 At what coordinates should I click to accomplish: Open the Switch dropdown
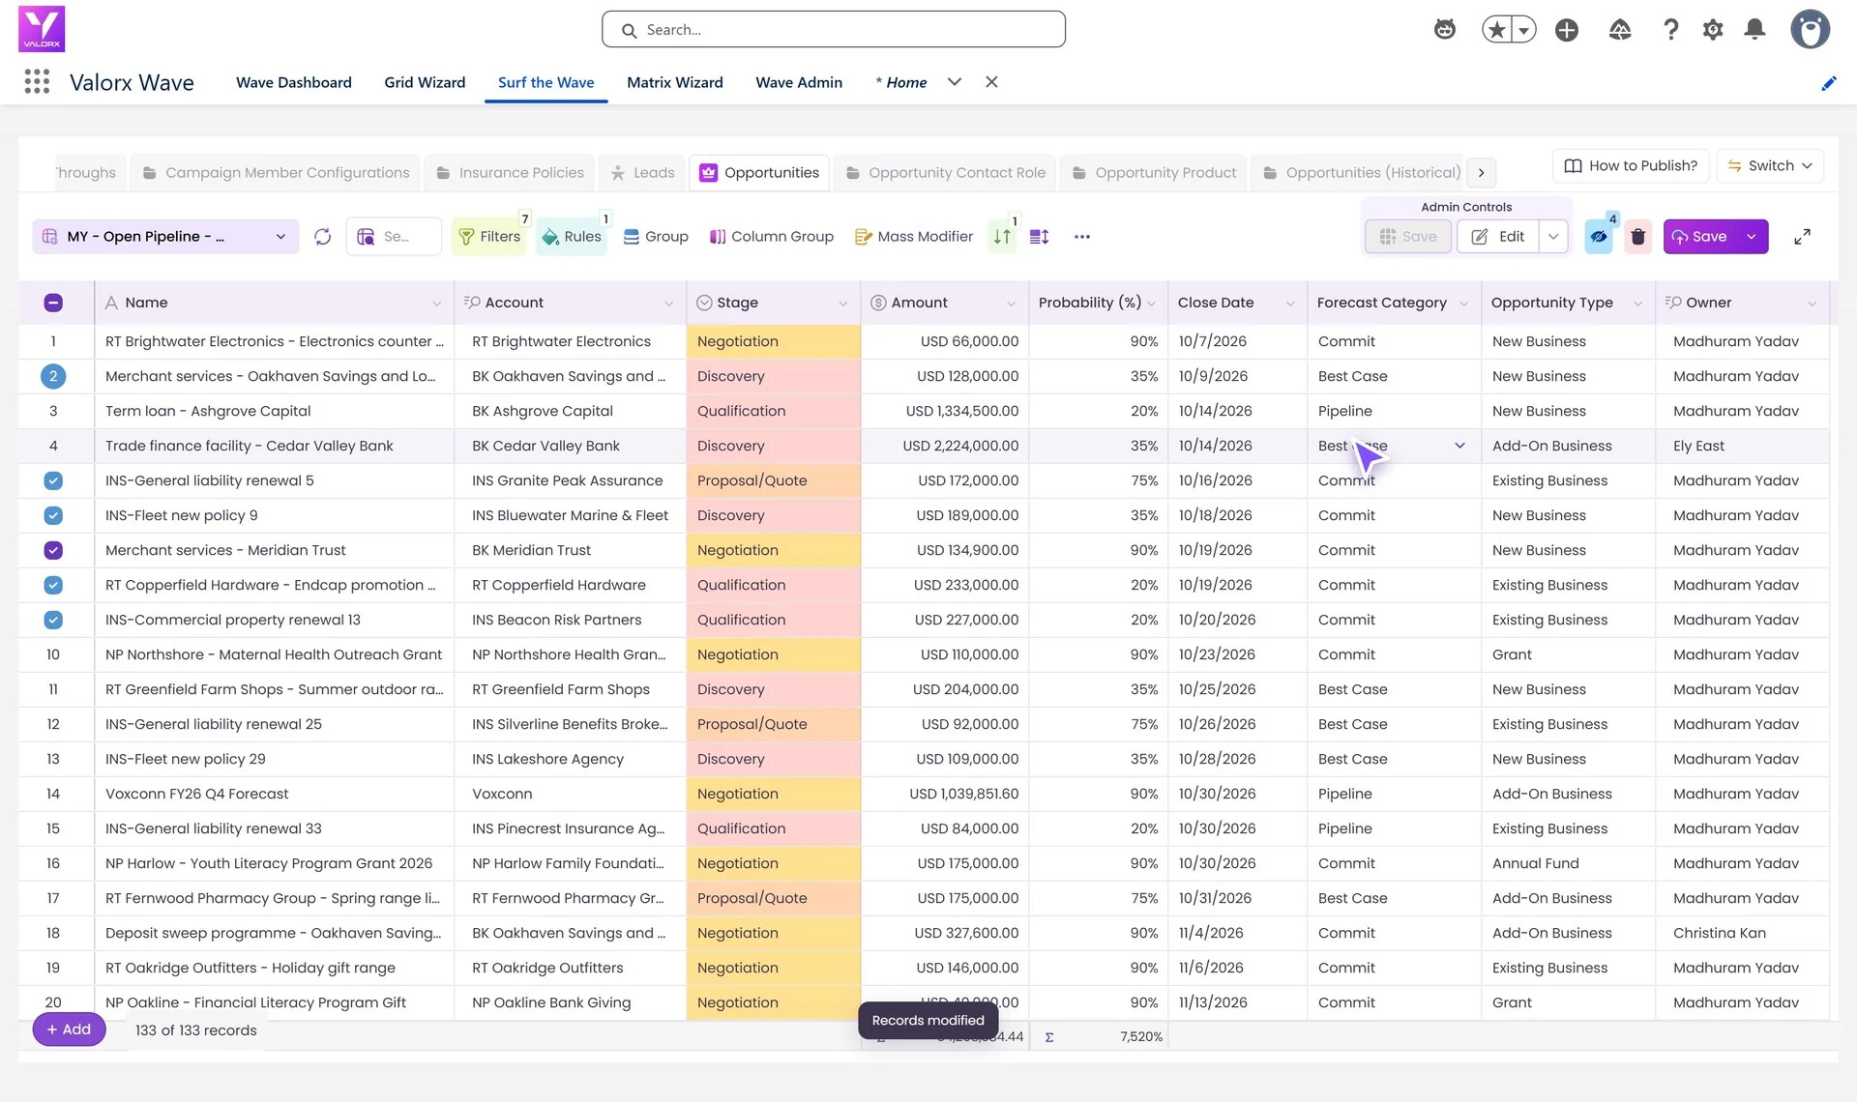point(1770,165)
